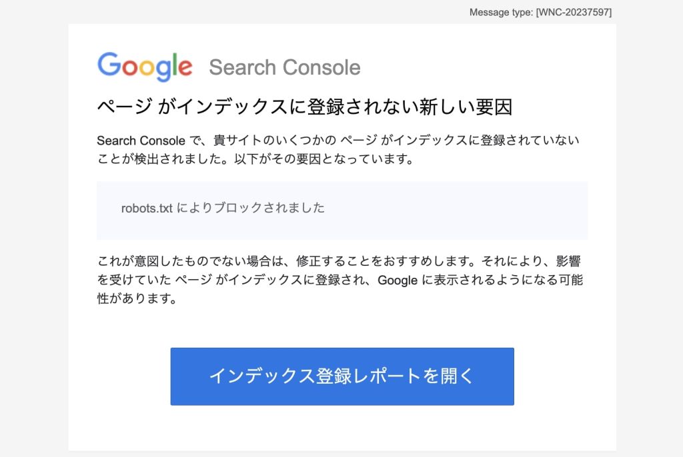
Task: Click the 貴サイトのいくつかの phrase in intro
Action: click(x=274, y=141)
